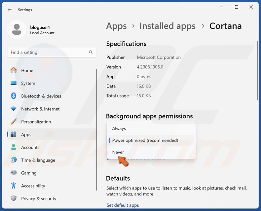Open Network & internet wifi icon
261x211 pixels.
[14, 109]
